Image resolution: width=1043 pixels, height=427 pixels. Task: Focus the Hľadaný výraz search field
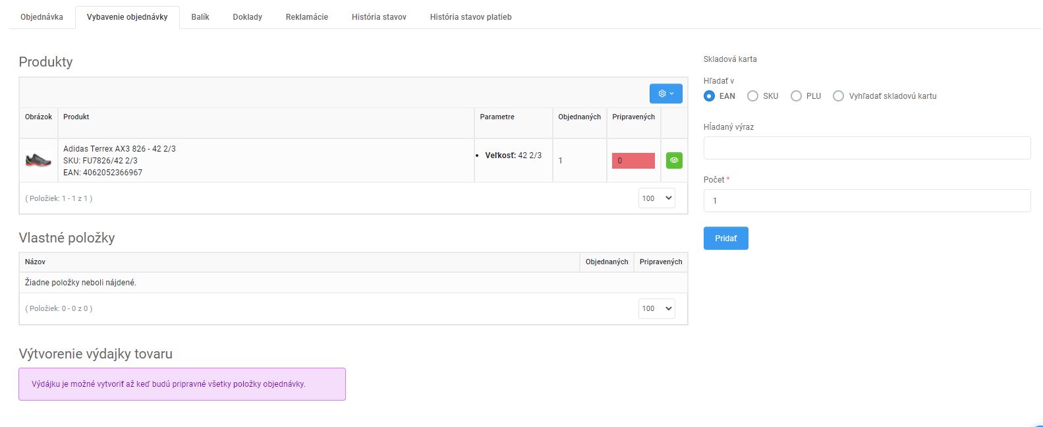tap(866, 148)
